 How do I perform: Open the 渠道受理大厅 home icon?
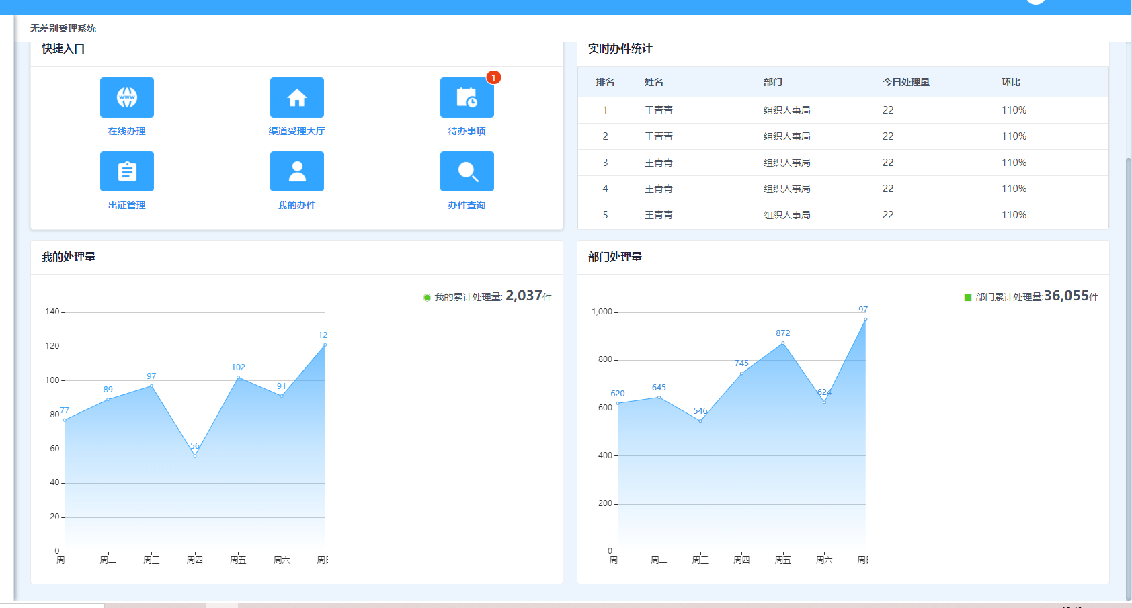coord(297,97)
